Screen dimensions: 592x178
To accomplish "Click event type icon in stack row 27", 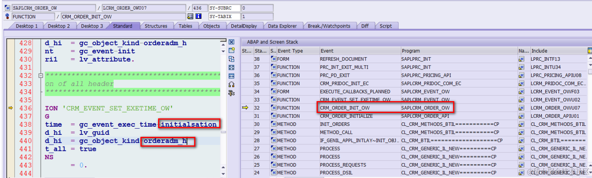I will click(x=274, y=149).
